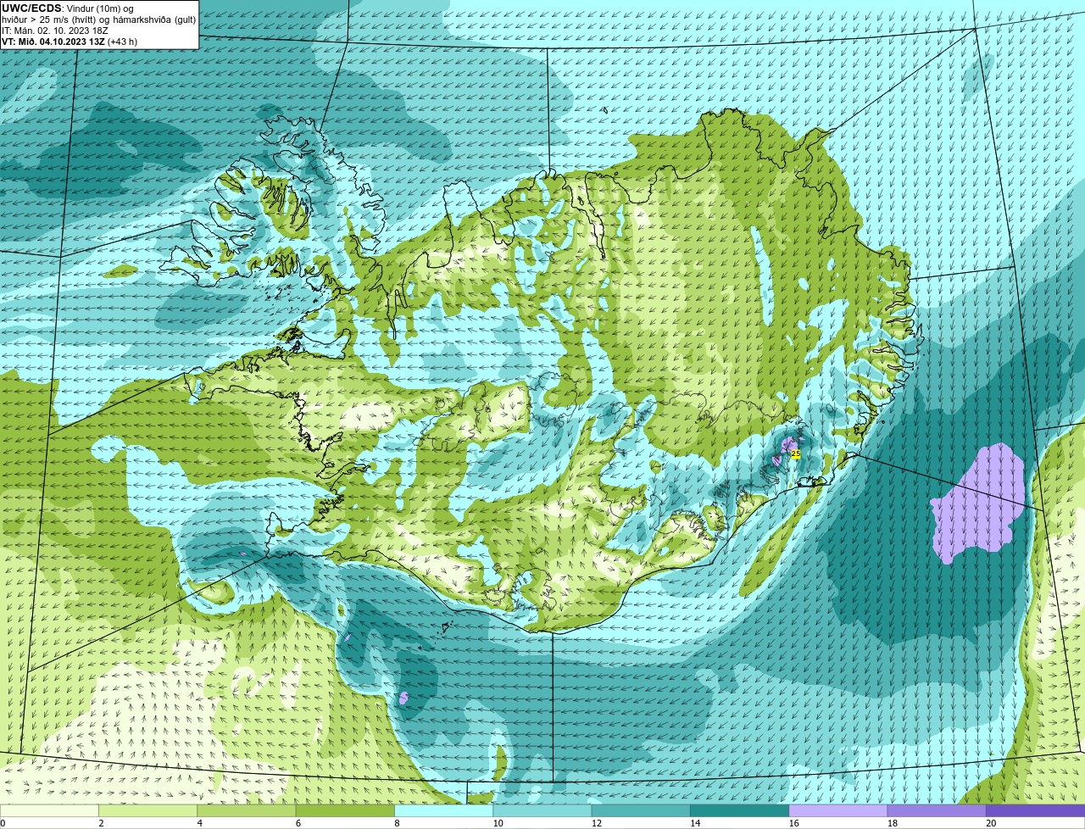This screenshot has width=1085, height=829.
Task: Click the legend tick label "18"
Action: click(893, 823)
